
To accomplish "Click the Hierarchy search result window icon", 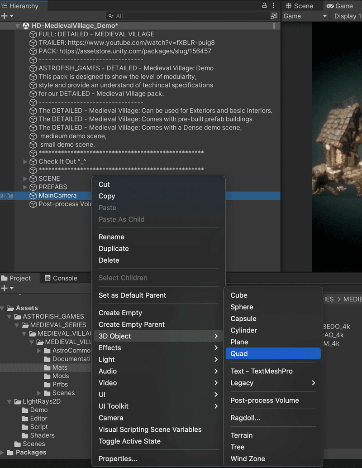I will [x=274, y=16].
